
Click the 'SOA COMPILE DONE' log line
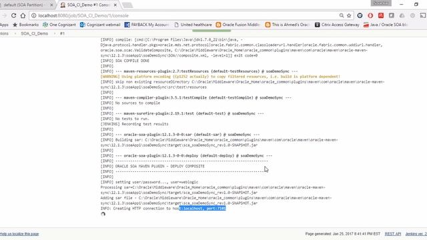click(x=125, y=61)
